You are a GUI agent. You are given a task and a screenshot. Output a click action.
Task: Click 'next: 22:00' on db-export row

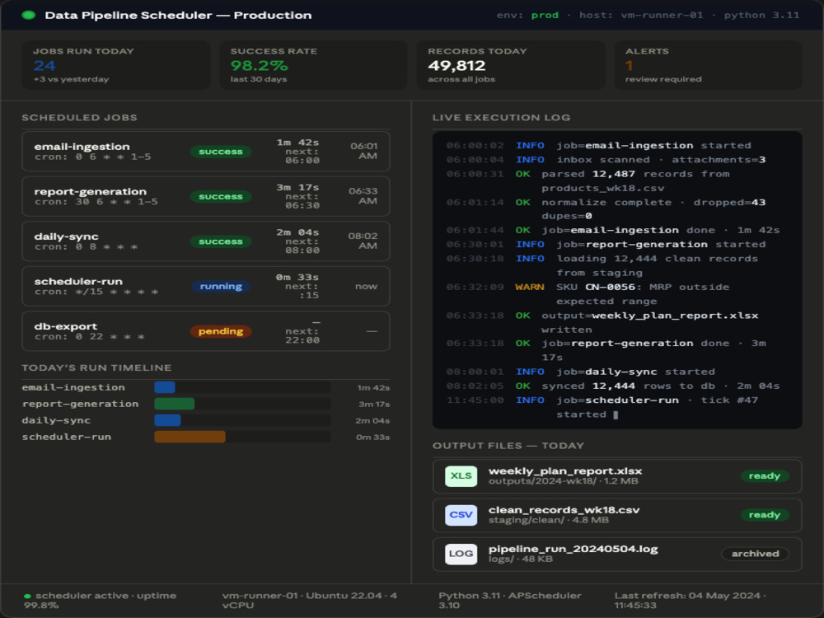(x=302, y=336)
